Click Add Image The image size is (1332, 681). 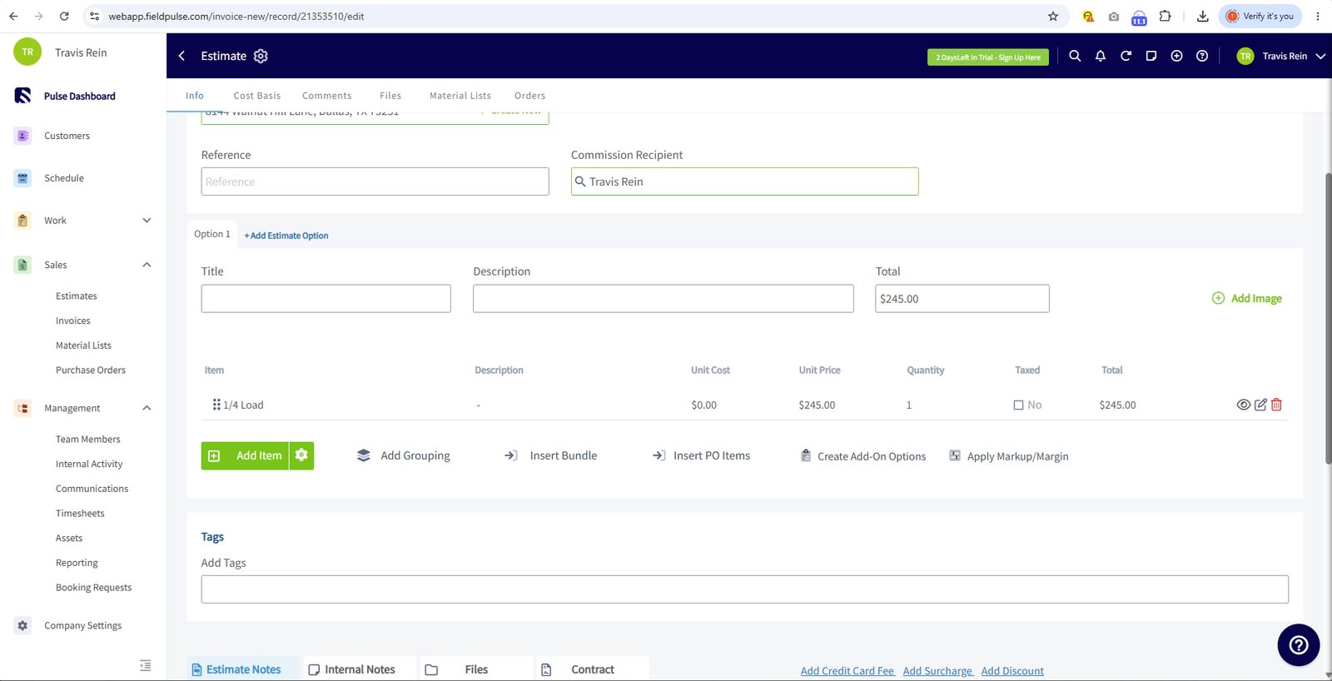1246,298
